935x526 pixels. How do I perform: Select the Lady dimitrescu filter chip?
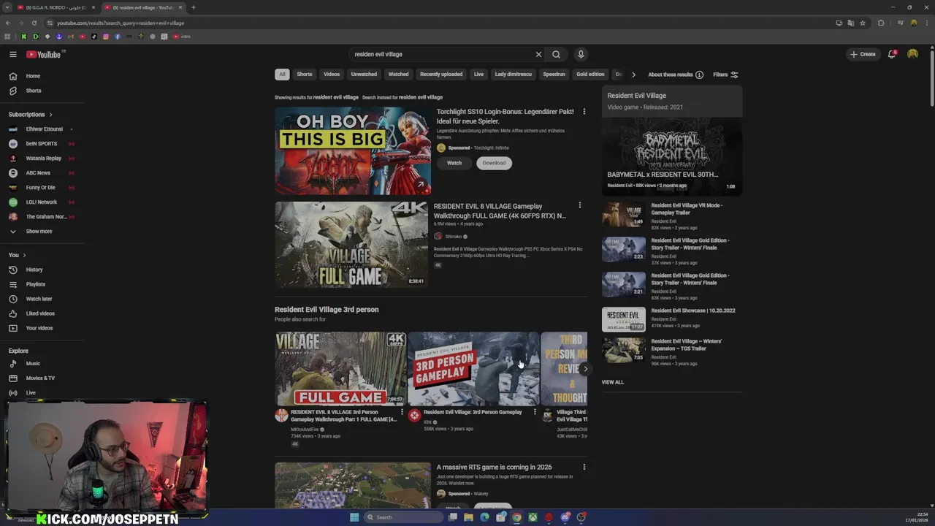pyautogui.click(x=514, y=74)
